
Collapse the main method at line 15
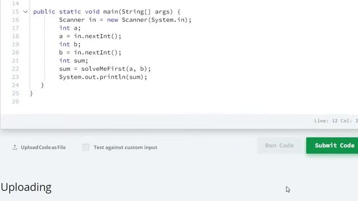pos(25,12)
